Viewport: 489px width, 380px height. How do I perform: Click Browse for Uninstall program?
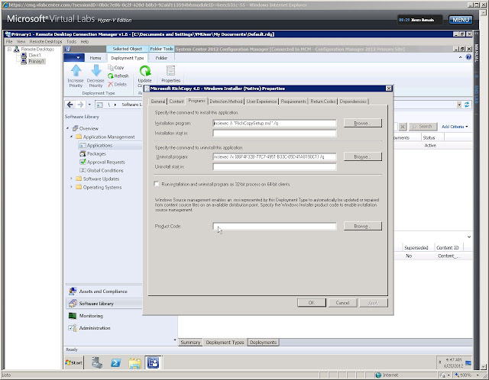pyautogui.click(x=362, y=156)
